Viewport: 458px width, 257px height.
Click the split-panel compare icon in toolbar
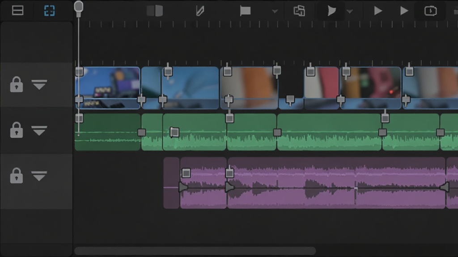tap(154, 11)
